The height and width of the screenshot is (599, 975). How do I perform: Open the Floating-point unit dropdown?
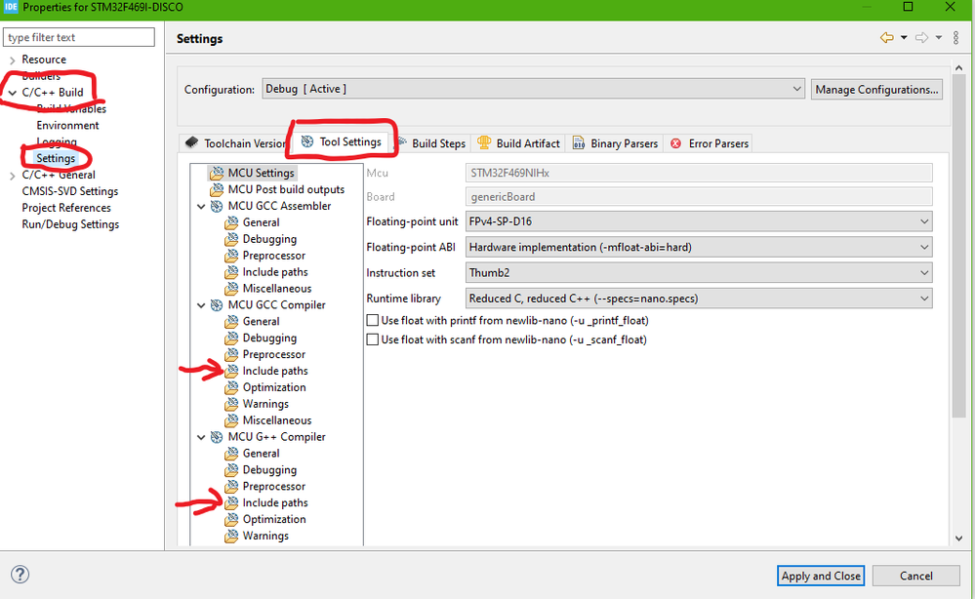[x=699, y=221]
